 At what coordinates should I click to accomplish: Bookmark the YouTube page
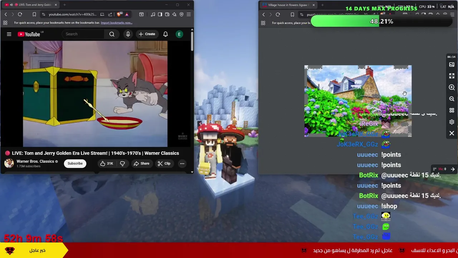point(34,14)
